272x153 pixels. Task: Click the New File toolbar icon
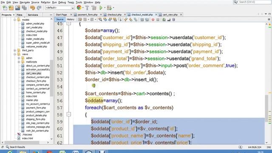click(x=5, y=8)
